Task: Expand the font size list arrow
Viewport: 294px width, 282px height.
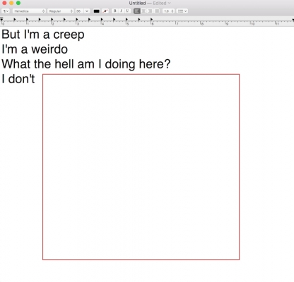Action: (x=87, y=11)
